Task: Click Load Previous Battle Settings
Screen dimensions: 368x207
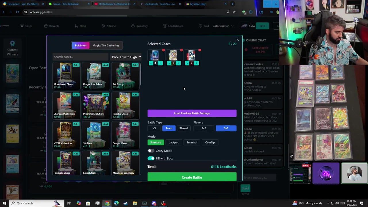Action: pyautogui.click(x=192, y=113)
